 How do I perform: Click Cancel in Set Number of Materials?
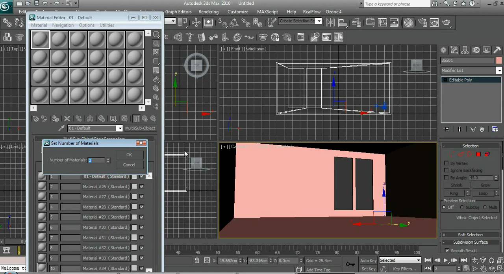(129, 165)
